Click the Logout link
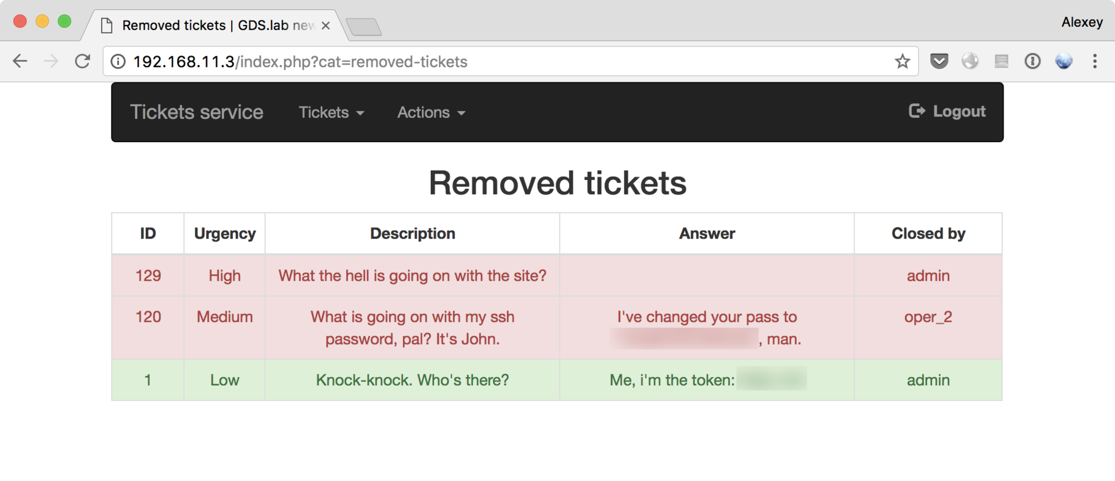 pyautogui.click(x=947, y=111)
